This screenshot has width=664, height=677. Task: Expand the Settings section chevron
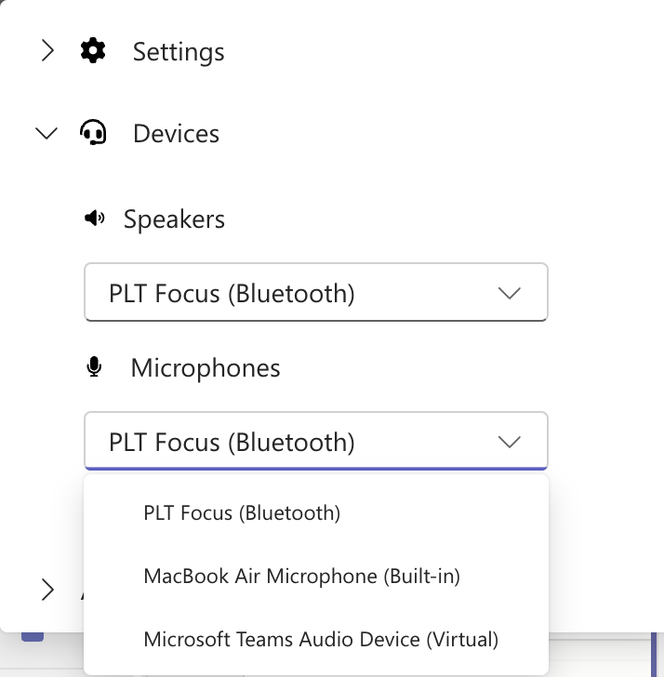[x=47, y=51]
